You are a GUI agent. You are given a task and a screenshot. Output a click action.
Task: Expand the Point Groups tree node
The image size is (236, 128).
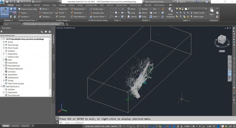tap(4, 45)
